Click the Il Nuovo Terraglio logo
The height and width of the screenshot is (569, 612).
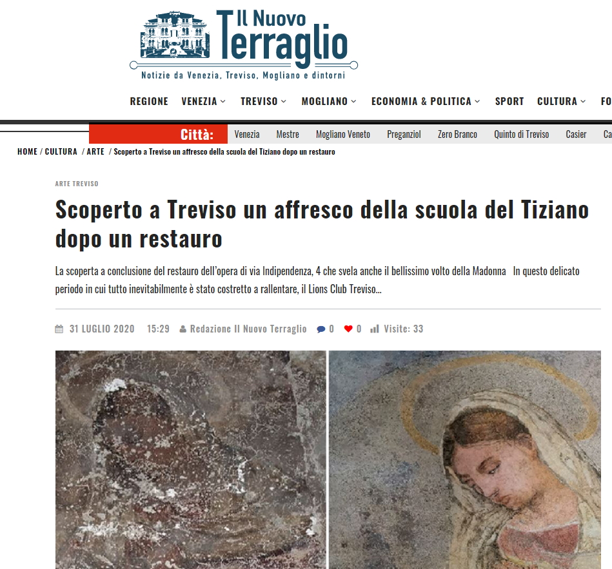tap(244, 44)
